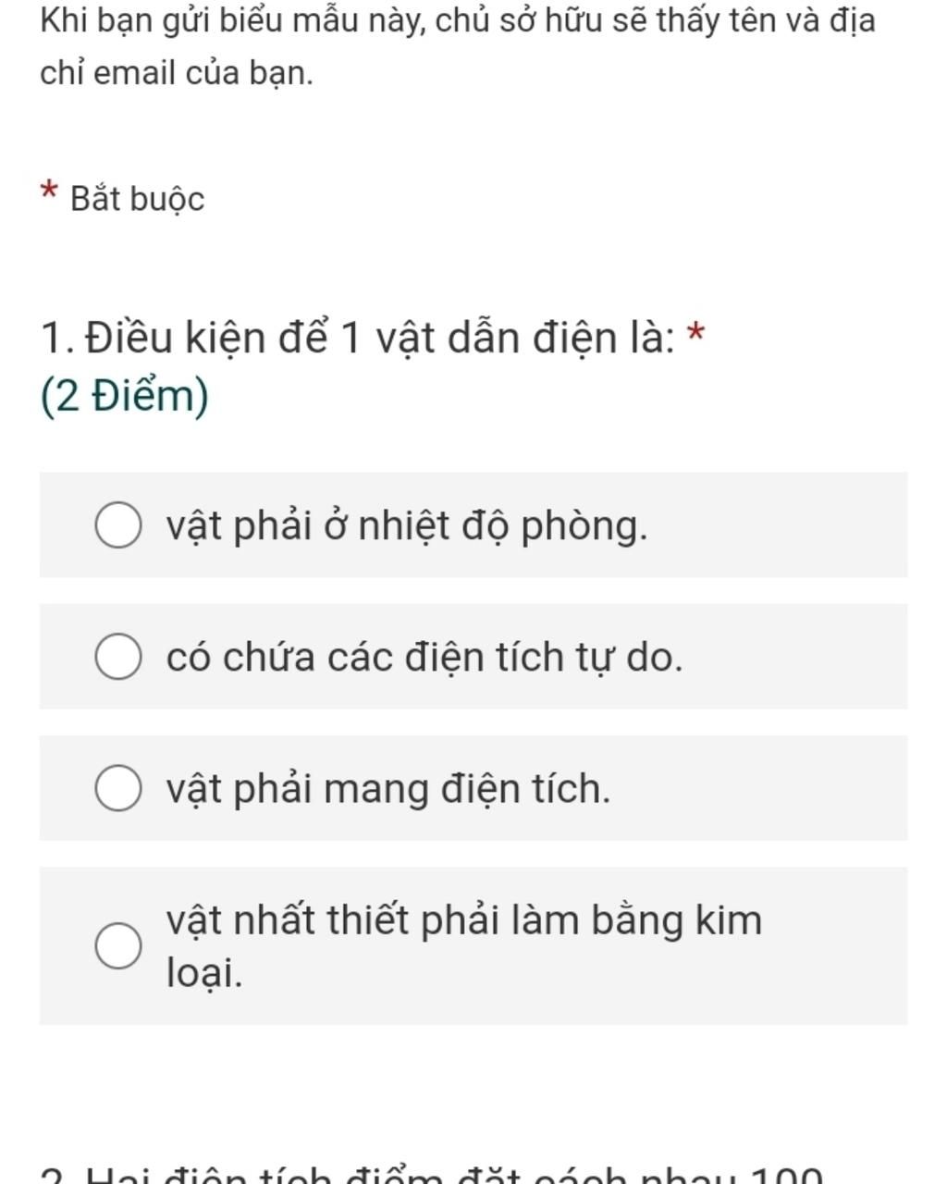Click the red asterisk after question 1 title

pyautogui.click(x=697, y=332)
